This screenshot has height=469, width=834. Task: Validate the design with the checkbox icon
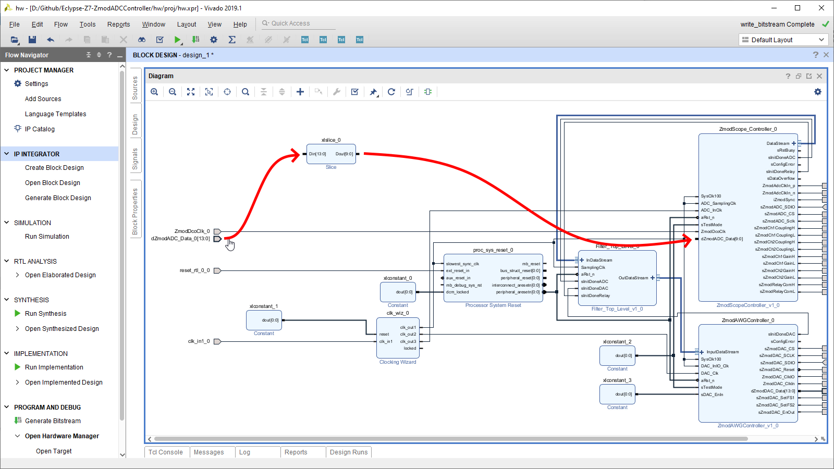[355, 92]
